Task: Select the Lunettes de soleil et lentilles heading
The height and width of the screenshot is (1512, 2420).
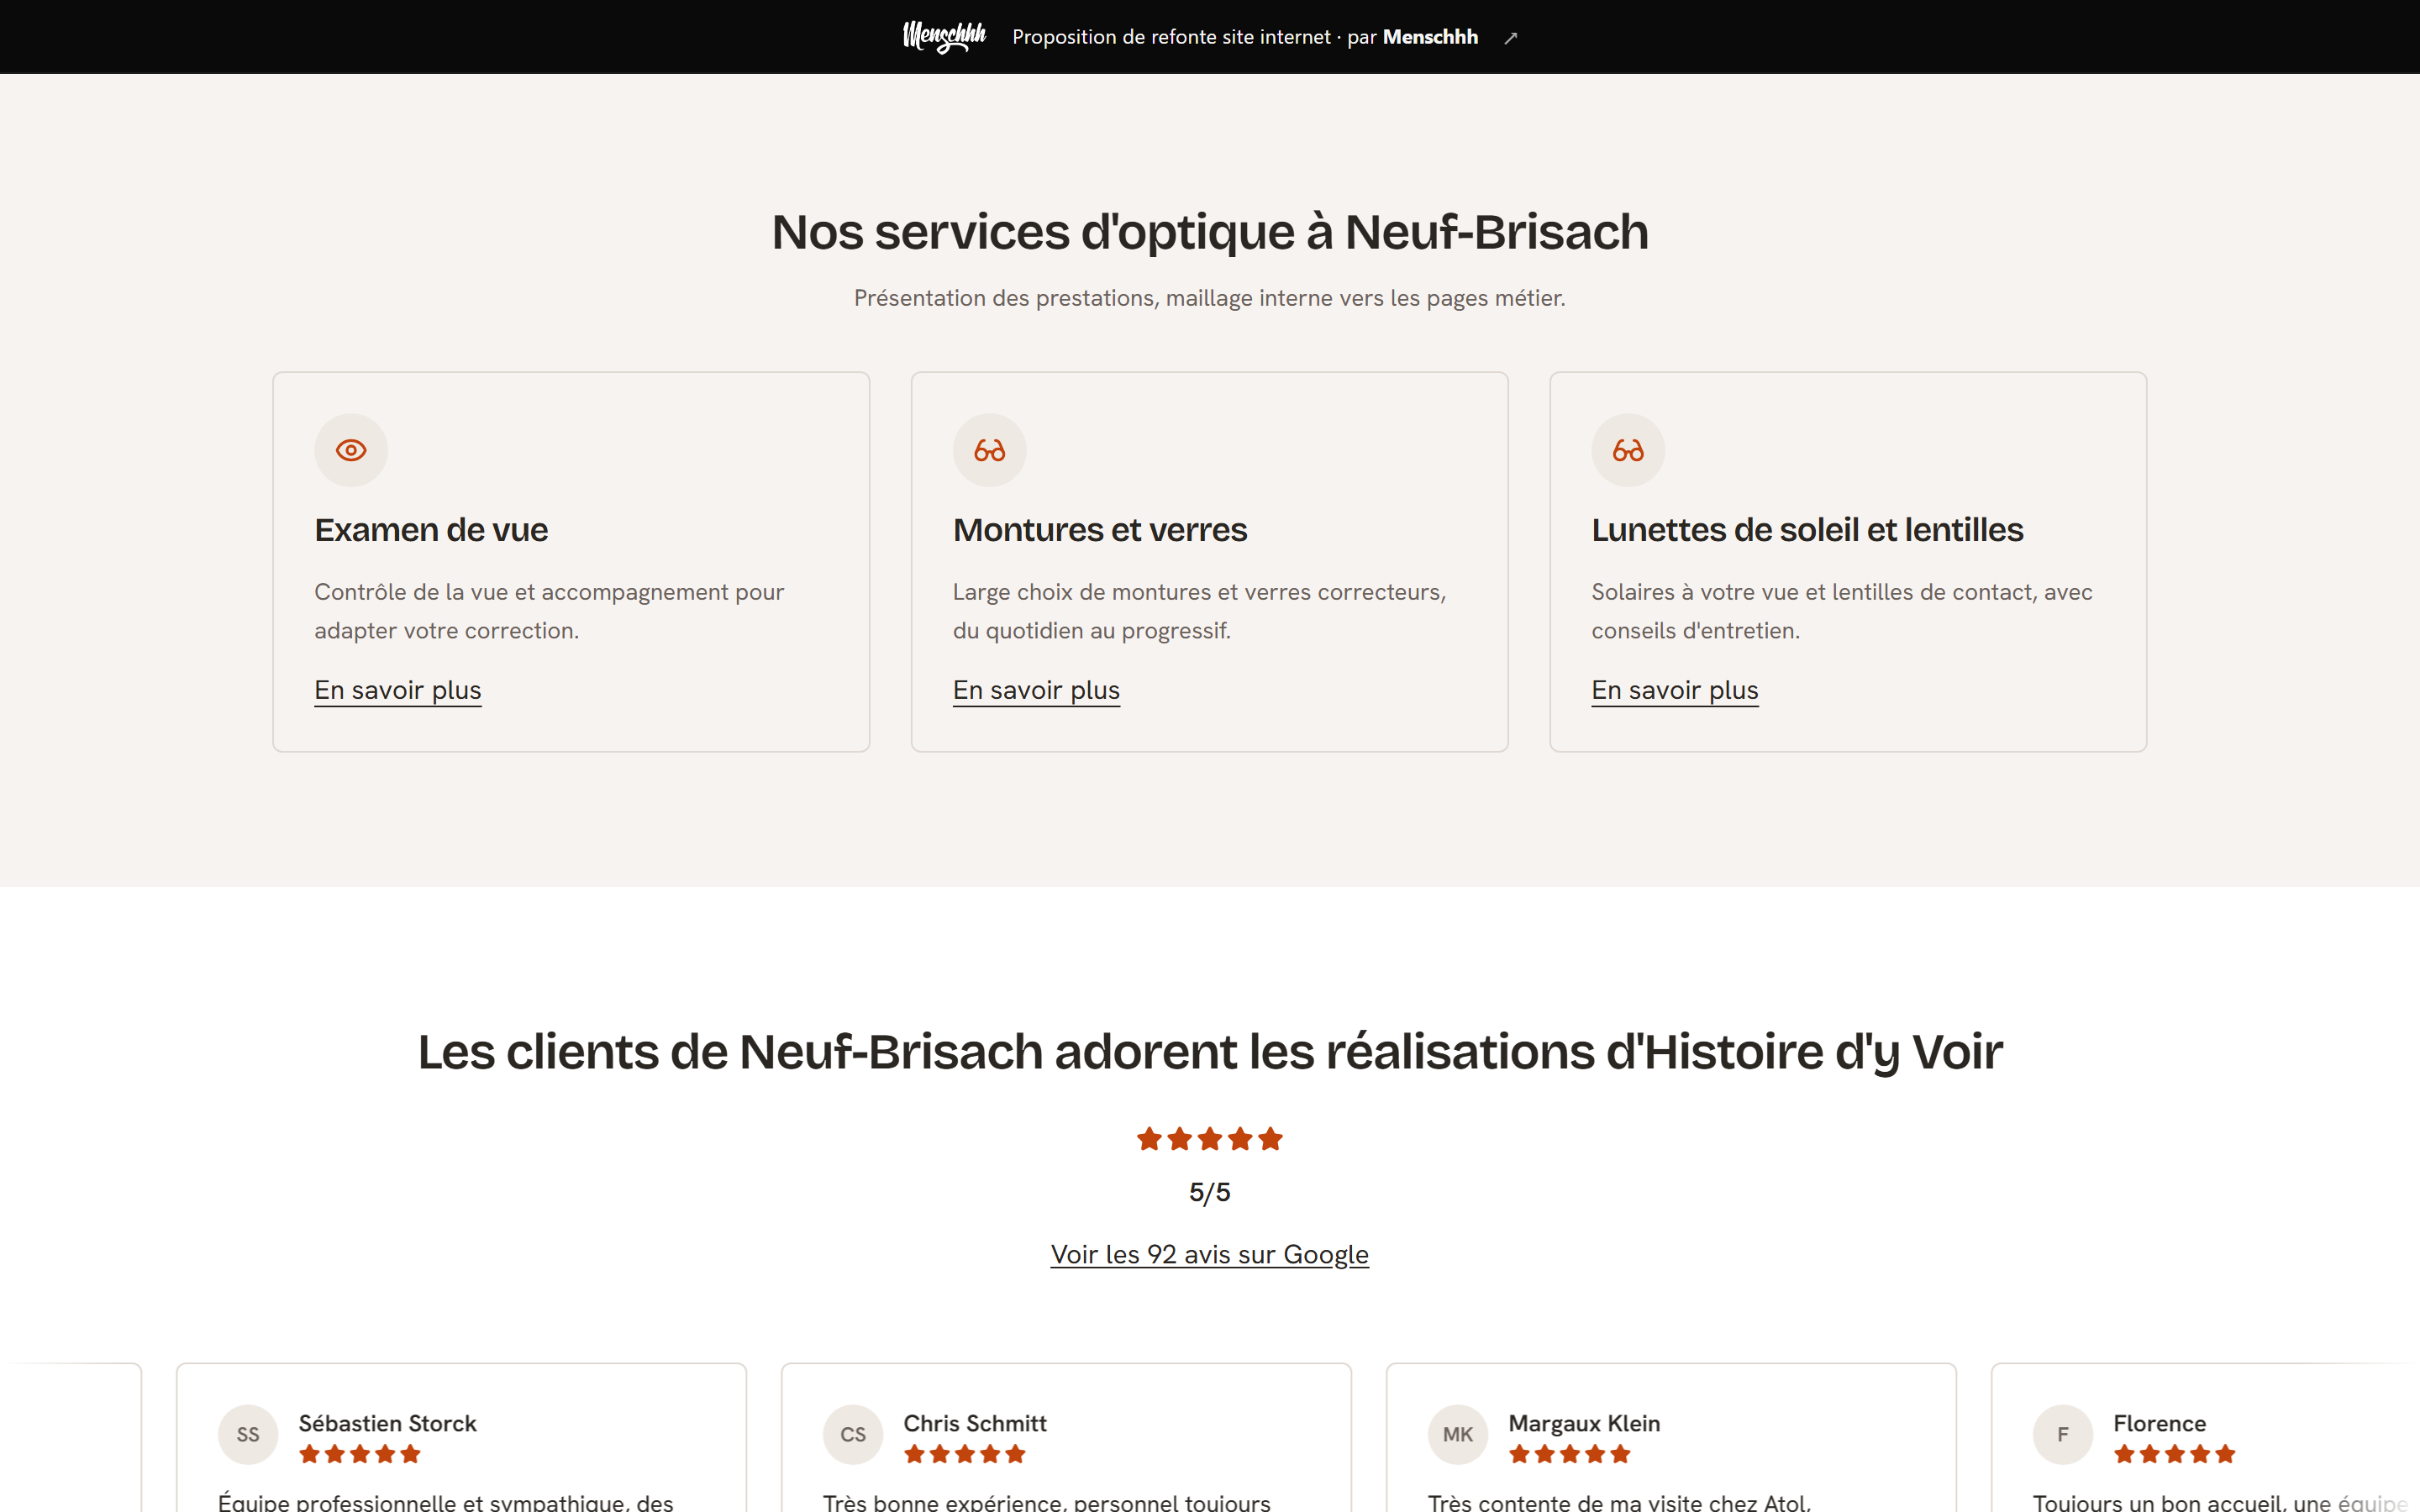Action: (x=1807, y=530)
